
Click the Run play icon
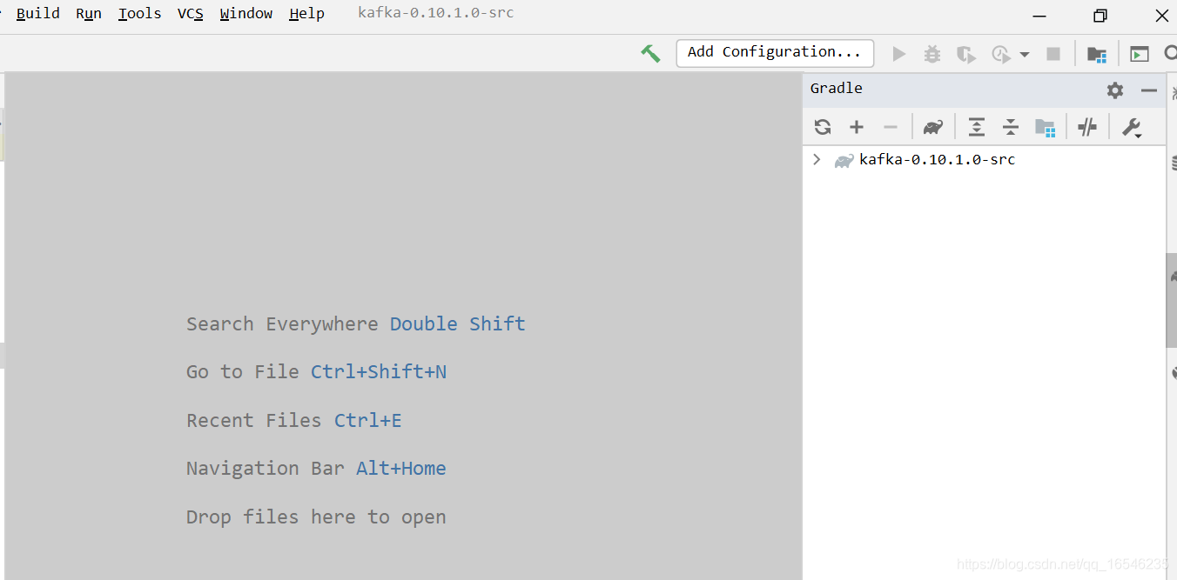point(899,54)
